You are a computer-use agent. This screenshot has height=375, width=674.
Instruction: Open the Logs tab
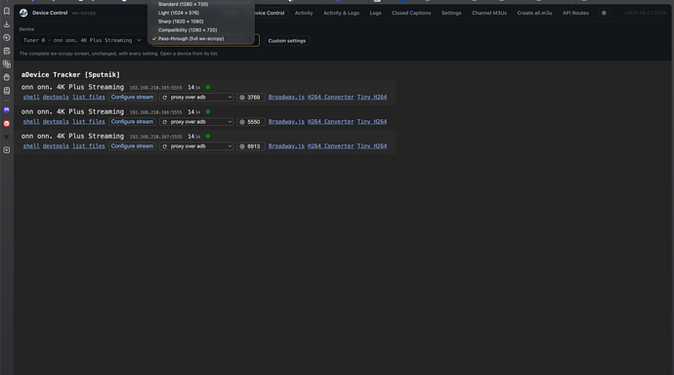click(375, 13)
